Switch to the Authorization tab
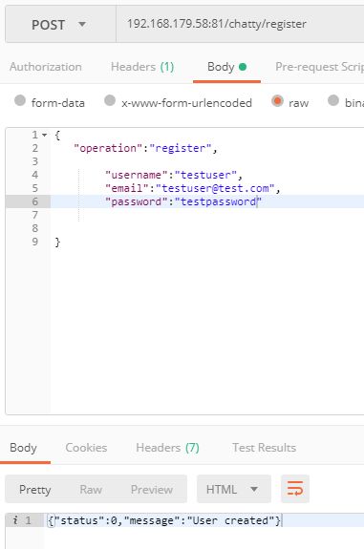This screenshot has width=364, height=549. tap(46, 67)
